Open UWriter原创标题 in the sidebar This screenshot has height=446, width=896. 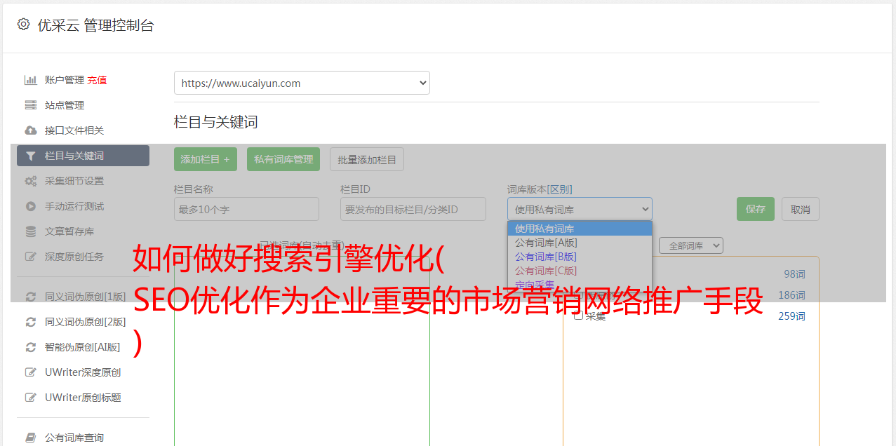(83, 398)
